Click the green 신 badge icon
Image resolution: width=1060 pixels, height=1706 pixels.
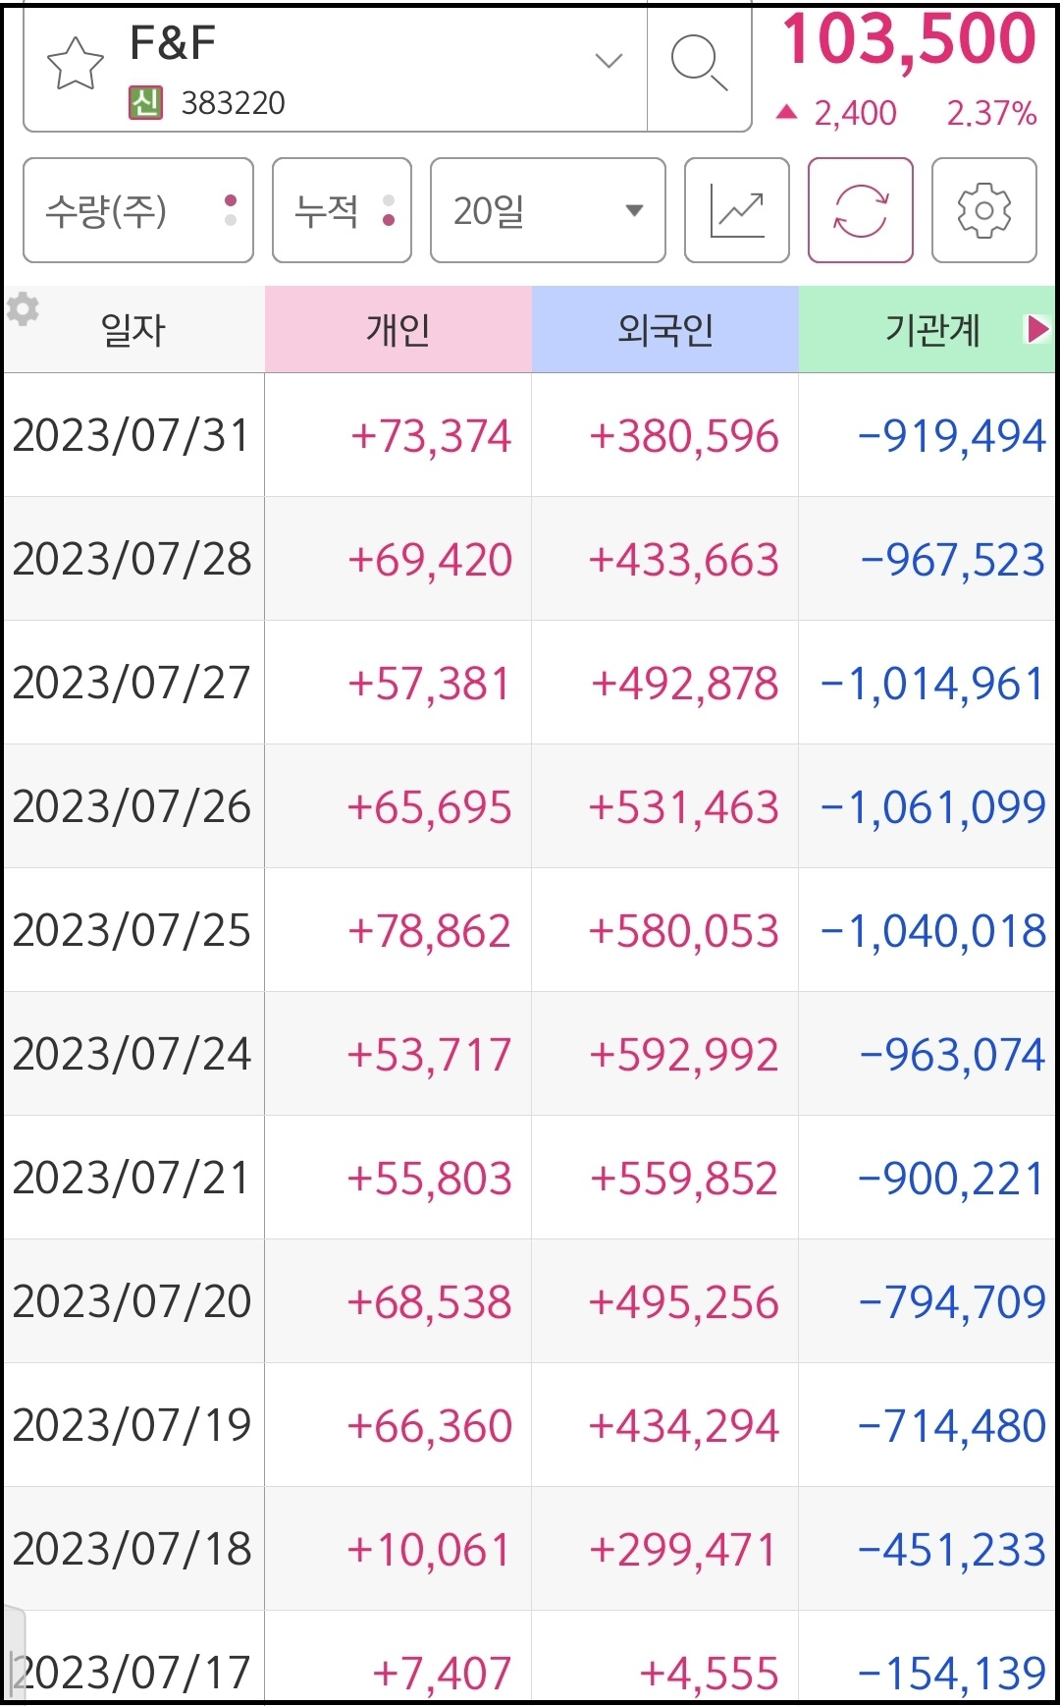point(145,102)
